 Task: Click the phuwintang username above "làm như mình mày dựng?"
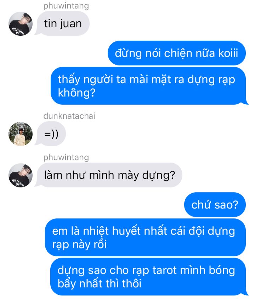tap(66, 157)
